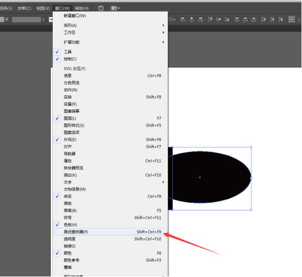Select 图案选项 menu entry
Viewport: 302px width, 277px height.
click(111, 133)
